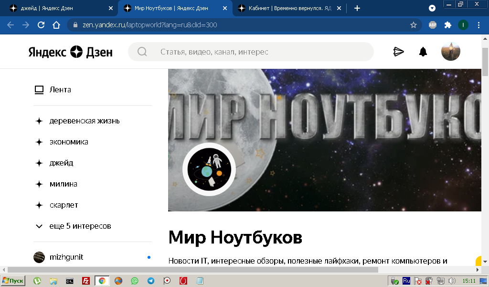This screenshot has width=489, height=287.
Task: Click the magnifier icon in the search field
Action: pyautogui.click(x=142, y=52)
